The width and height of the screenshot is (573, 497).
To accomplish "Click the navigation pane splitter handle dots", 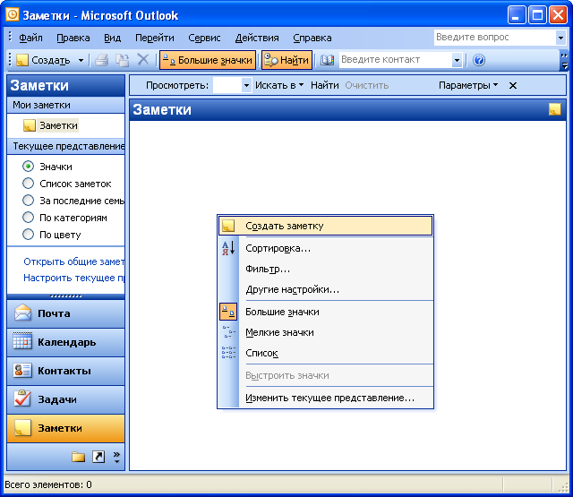I will coord(65,296).
